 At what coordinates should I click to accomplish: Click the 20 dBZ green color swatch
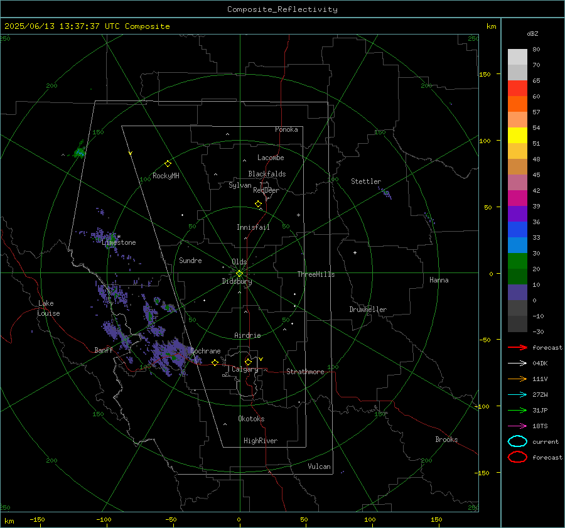(517, 261)
